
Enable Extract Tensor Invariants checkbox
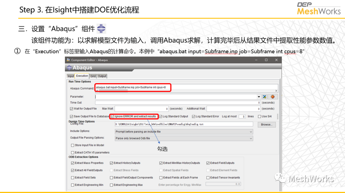(208, 178)
